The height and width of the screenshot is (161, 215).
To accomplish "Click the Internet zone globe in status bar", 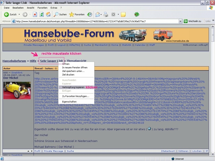I will tap(173, 159).
